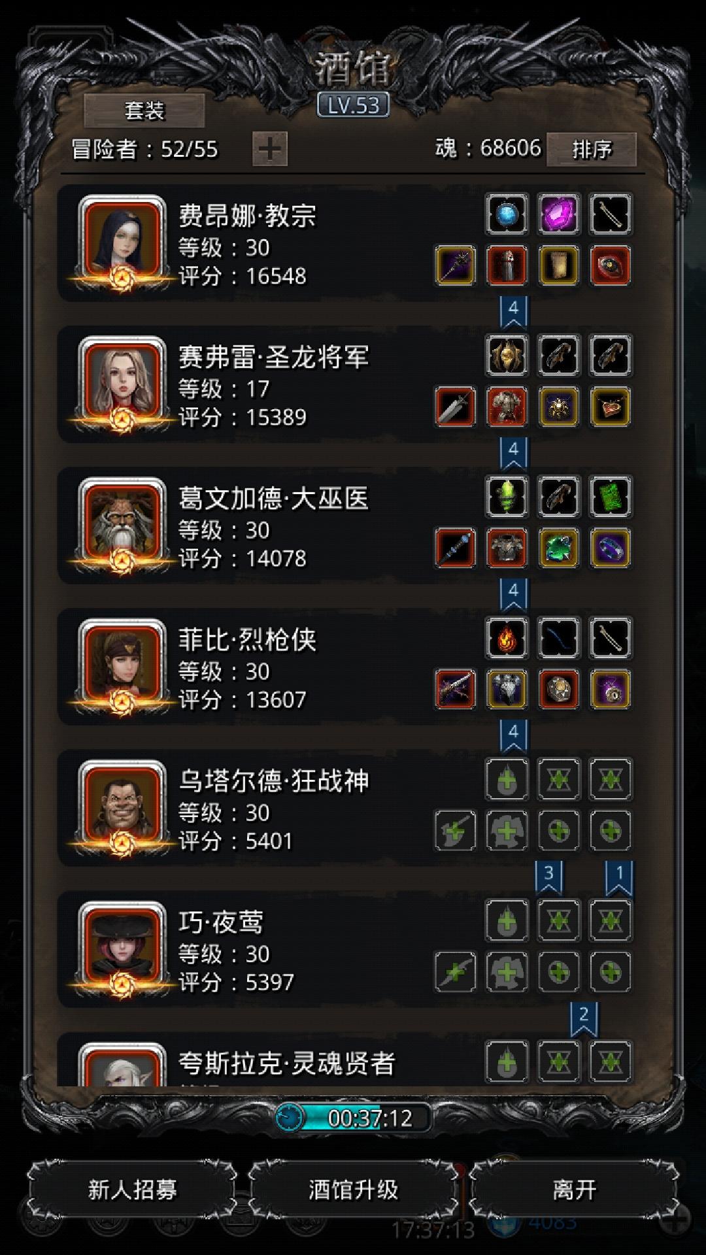Click 巧·夜莺's empty weapon slot icon
This screenshot has height=1255, width=706.
pos(455,972)
